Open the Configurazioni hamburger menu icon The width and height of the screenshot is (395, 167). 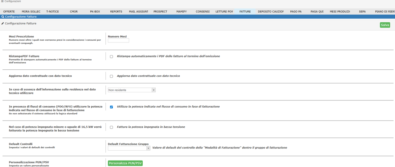(2, 2)
